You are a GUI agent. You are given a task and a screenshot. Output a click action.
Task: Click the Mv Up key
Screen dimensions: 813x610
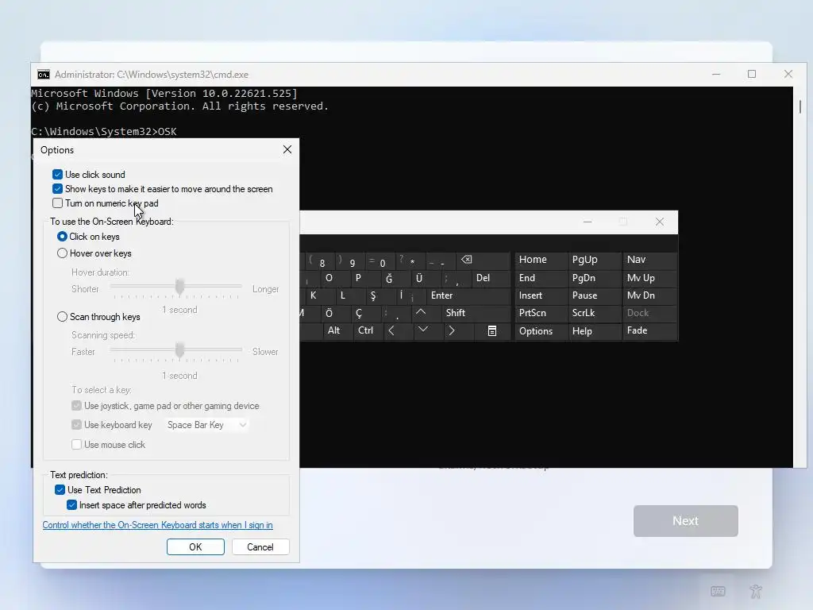pyautogui.click(x=650, y=278)
